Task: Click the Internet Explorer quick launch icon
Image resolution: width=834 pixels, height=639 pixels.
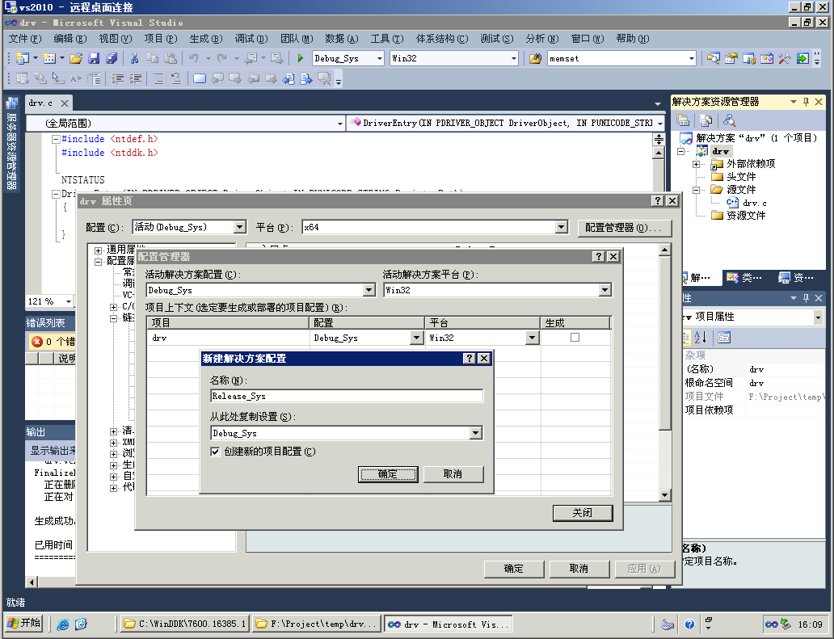Action: pos(63,624)
